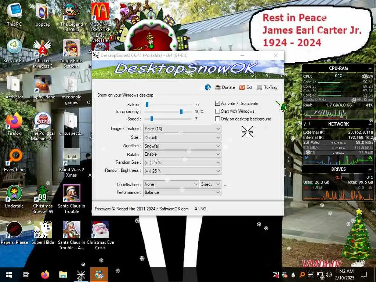Open the Image / Texture dropdown
This screenshot has height=282, width=376.
point(182,129)
